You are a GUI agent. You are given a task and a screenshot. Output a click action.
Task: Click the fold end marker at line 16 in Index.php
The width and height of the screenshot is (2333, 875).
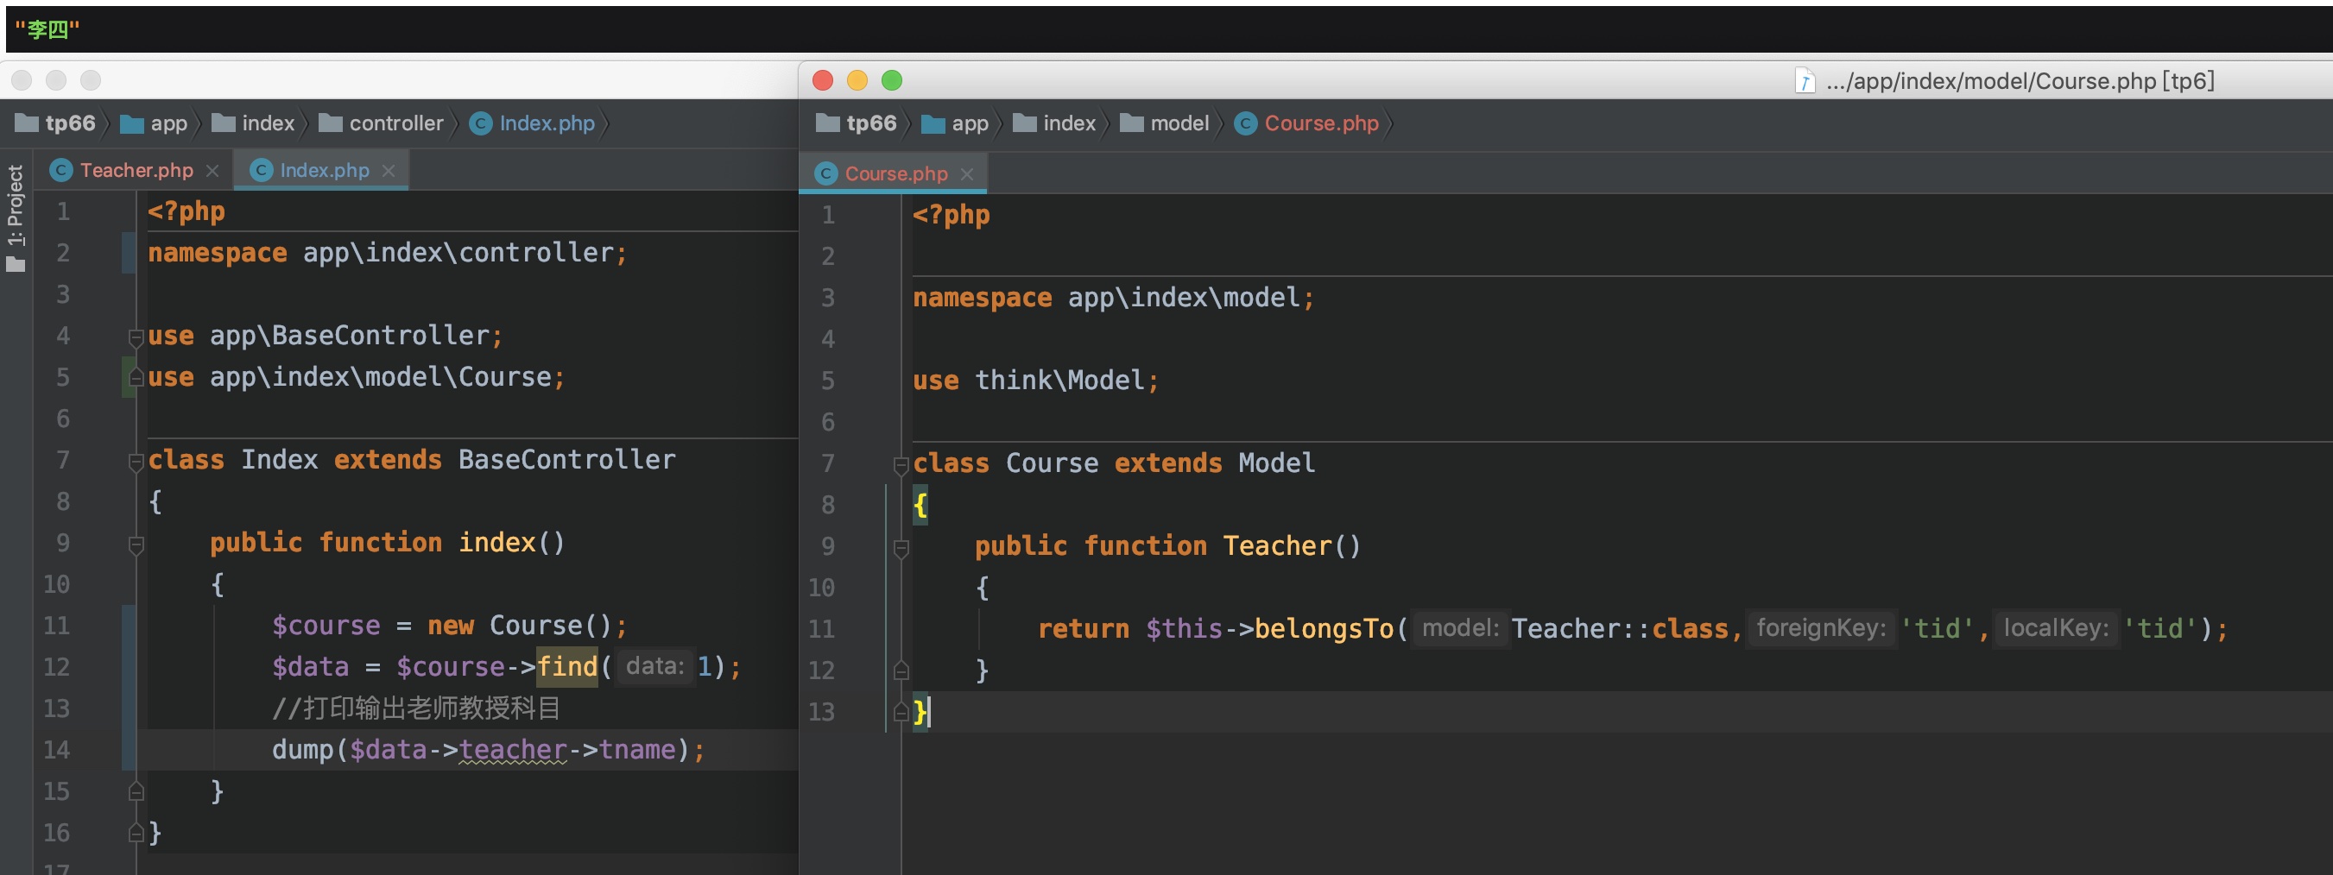coord(136,833)
